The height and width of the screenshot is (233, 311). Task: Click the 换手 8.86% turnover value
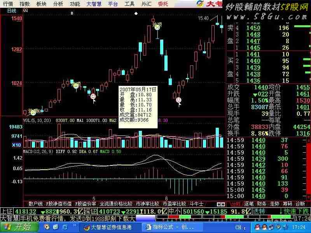(259, 133)
